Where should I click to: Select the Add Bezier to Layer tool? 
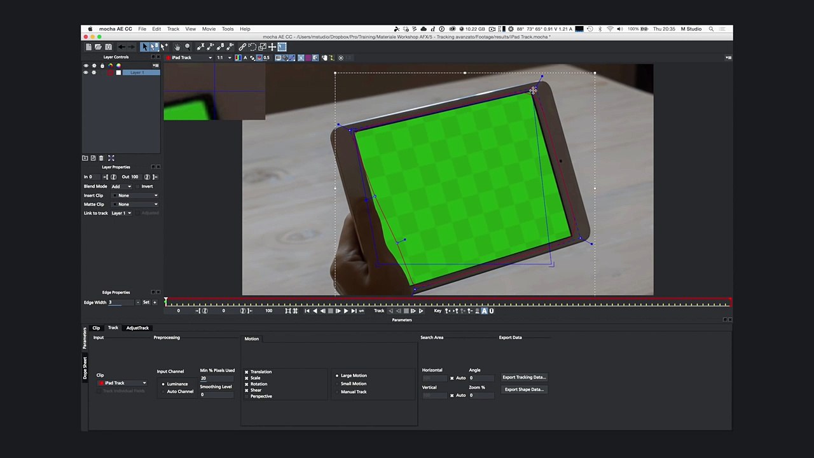click(230, 47)
